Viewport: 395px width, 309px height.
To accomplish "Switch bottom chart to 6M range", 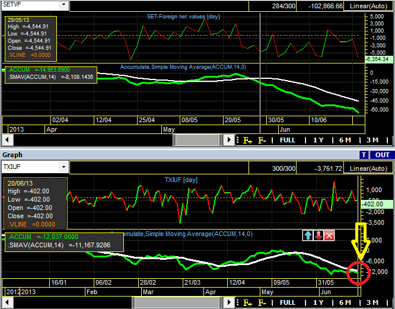I will pyautogui.click(x=345, y=302).
